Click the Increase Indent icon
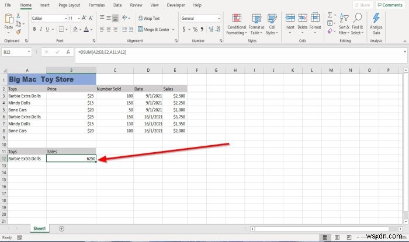 click(131, 29)
